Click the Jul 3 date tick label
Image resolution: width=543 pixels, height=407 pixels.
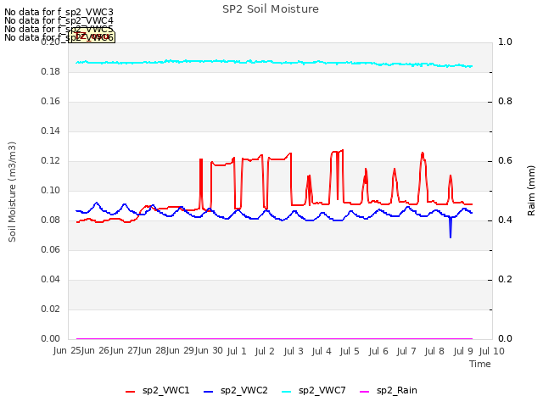[294, 351]
